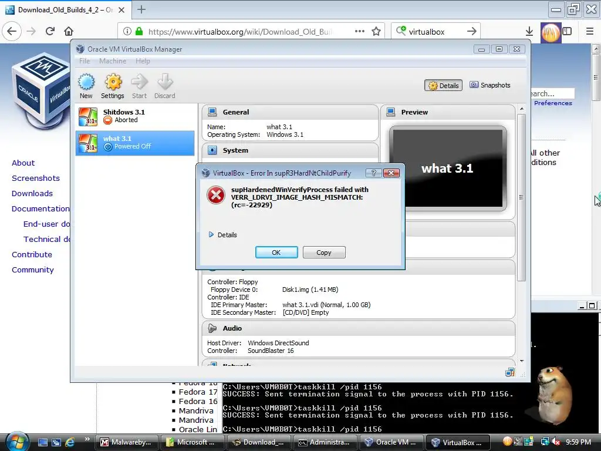Open the Help menu in VirtualBox Manager
The width and height of the screenshot is (601, 451).
[x=143, y=61]
